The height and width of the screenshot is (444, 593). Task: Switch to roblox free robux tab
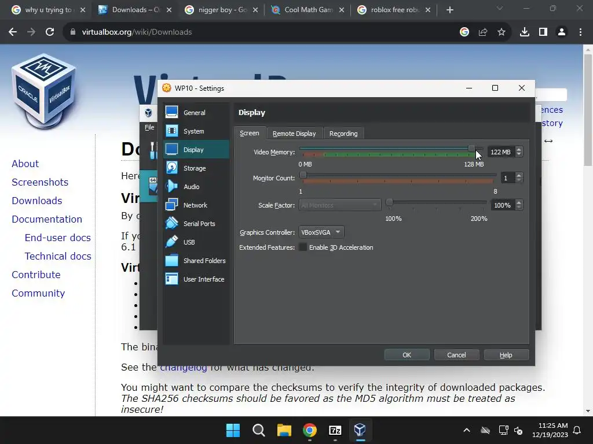(x=394, y=10)
